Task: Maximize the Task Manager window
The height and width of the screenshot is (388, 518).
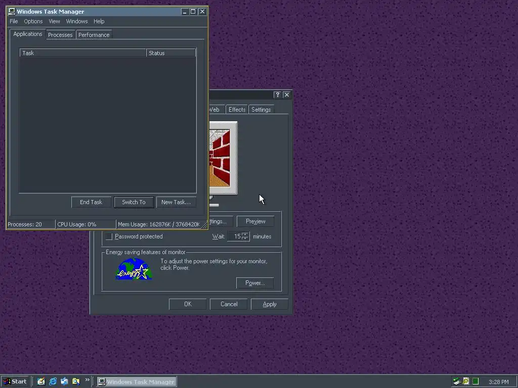Action: point(193,12)
